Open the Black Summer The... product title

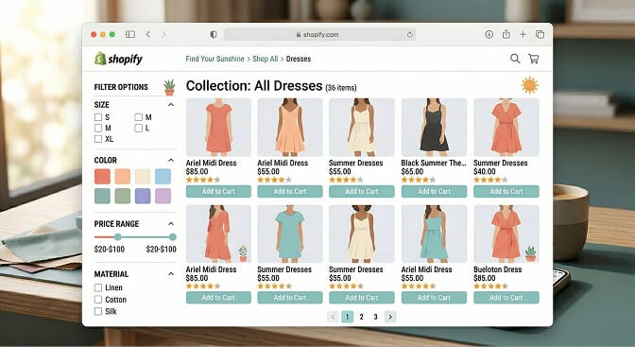click(x=434, y=163)
